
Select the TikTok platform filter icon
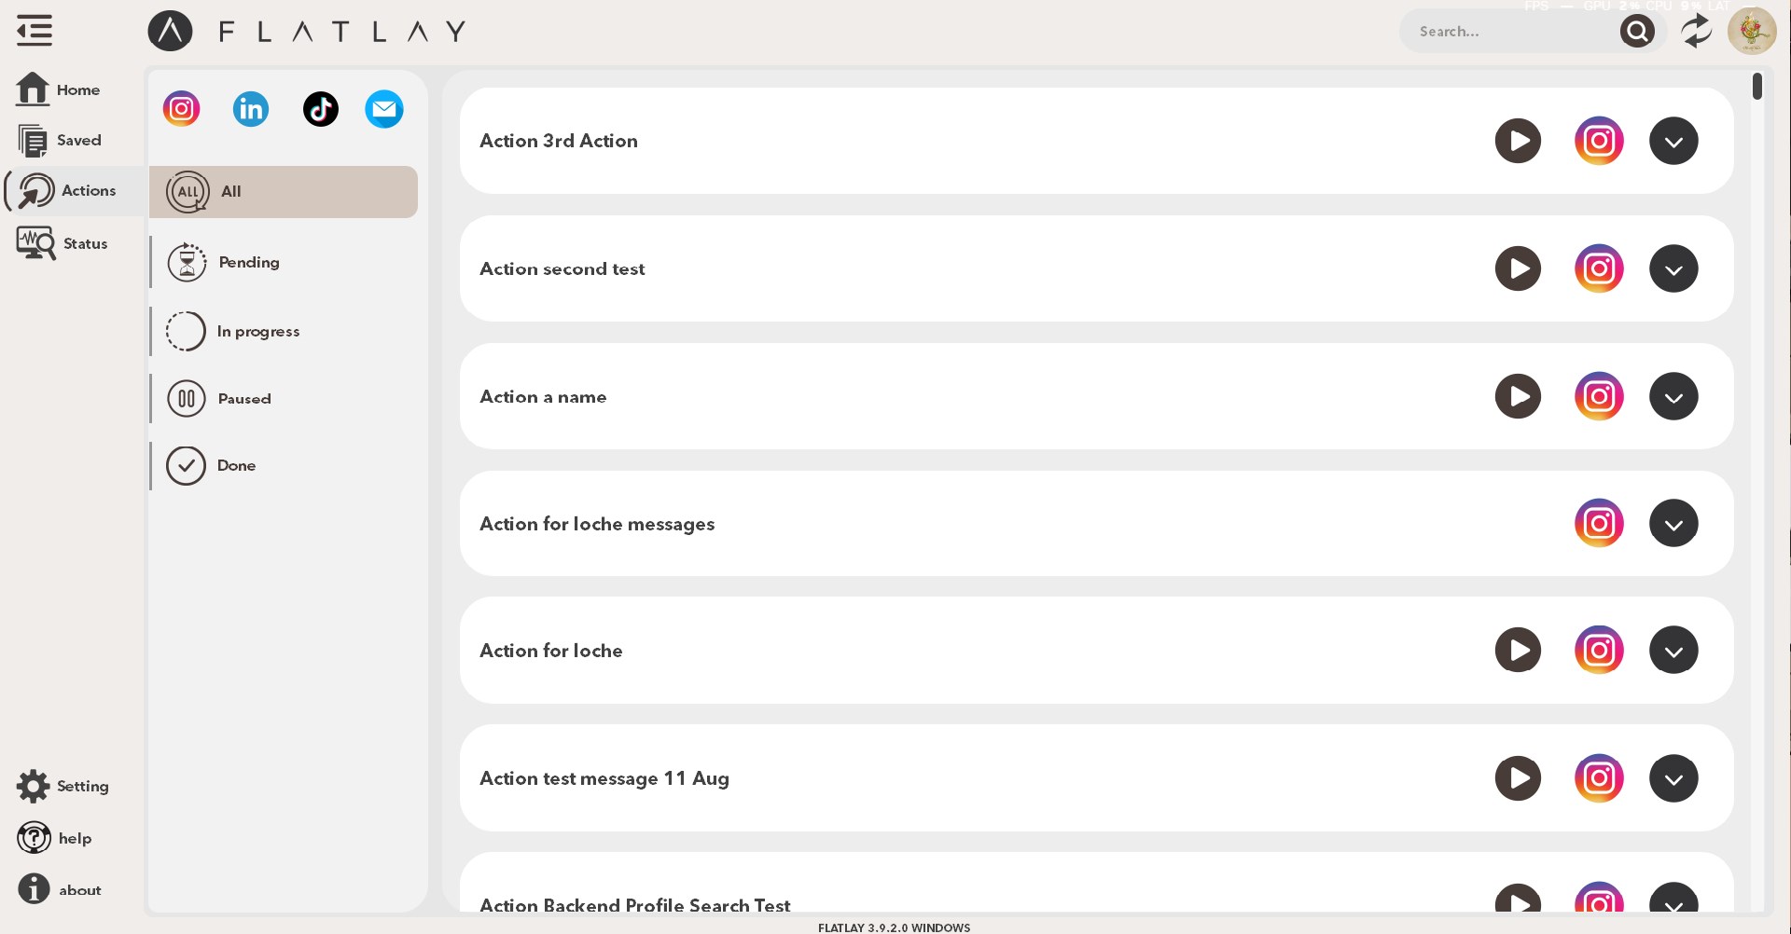(320, 109)
